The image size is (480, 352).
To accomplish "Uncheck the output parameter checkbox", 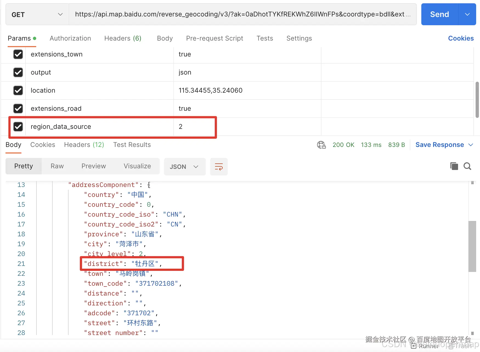I will (18, 72).
